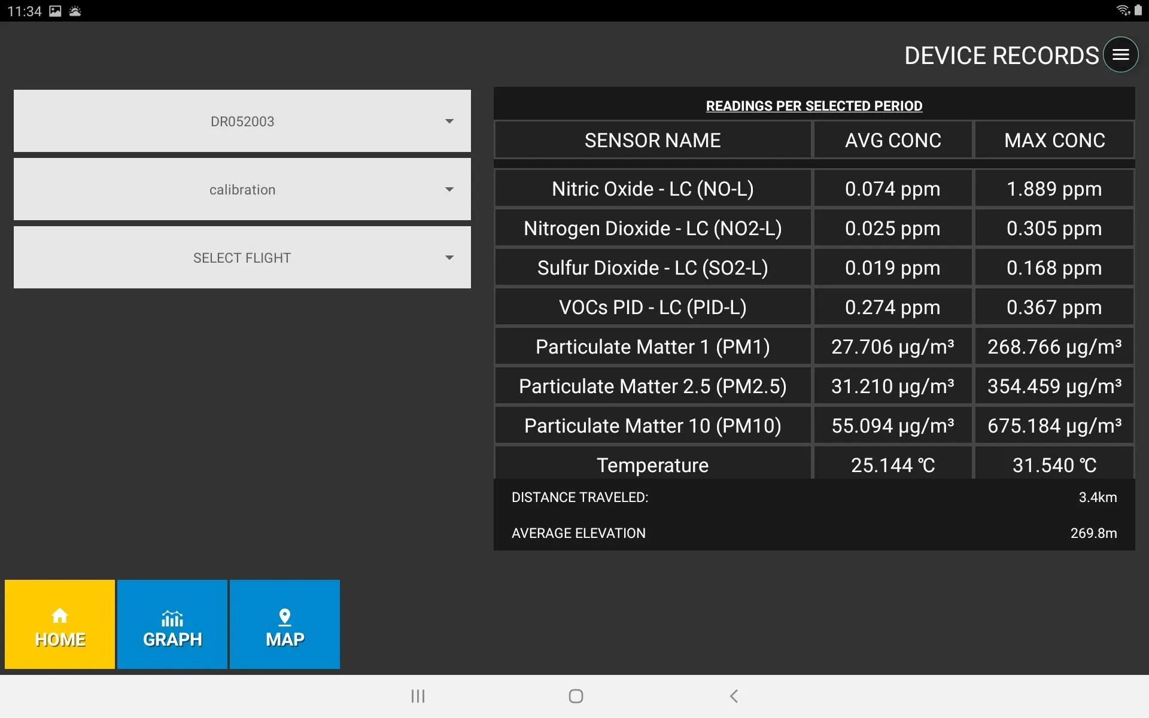Click the AVERAGE ELEVATION label
This screenshot has height=718, width=1149.
click(579, 533)
